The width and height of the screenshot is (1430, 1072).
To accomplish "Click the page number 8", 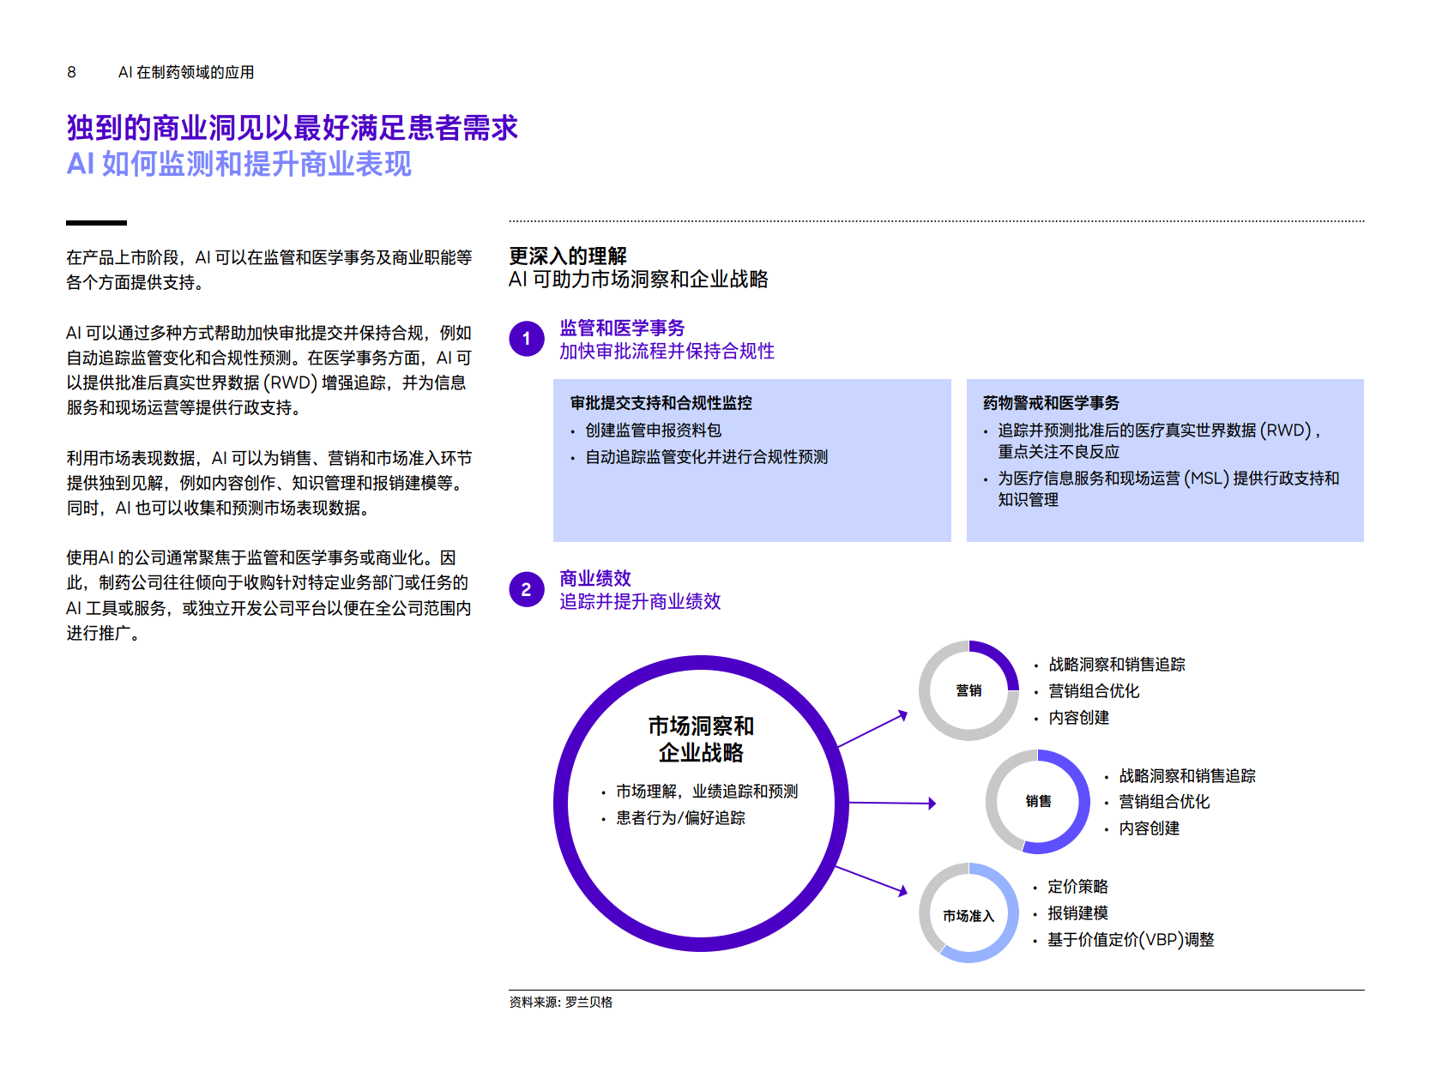I will (x=70, y=72).
